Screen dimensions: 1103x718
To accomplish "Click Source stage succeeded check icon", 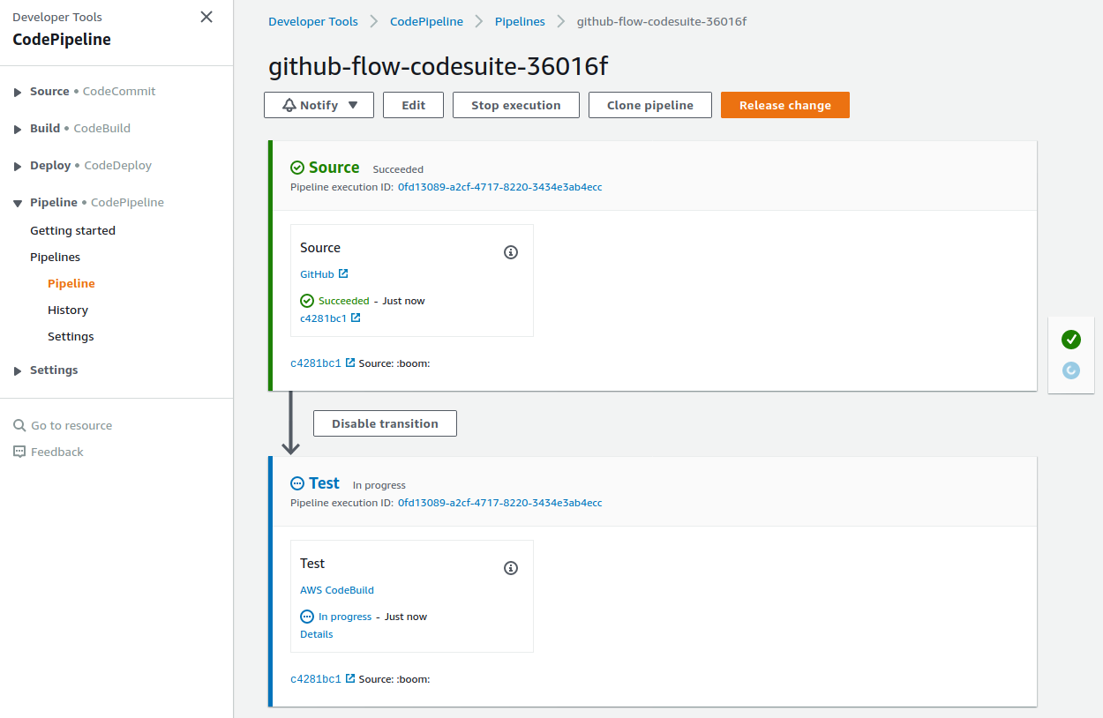I will click(x=297, y=168).
